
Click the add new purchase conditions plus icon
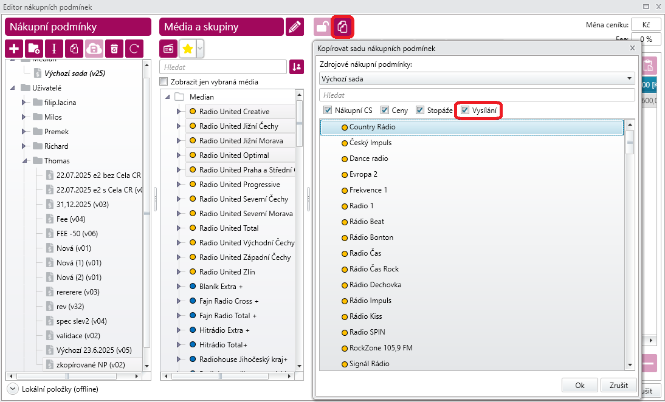[x=15, y=49]
